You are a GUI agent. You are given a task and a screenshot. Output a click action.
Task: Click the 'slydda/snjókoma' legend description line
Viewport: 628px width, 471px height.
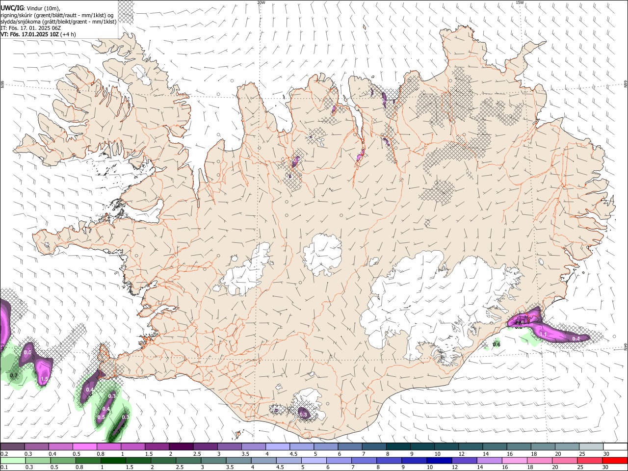click(58, 22)
